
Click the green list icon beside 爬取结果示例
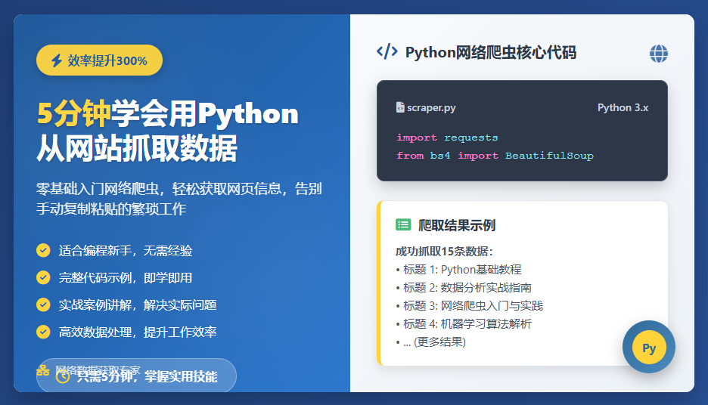point(403,225)
